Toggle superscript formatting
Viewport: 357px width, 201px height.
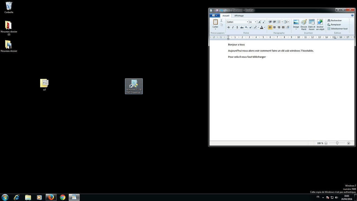[x=250, y=27]
